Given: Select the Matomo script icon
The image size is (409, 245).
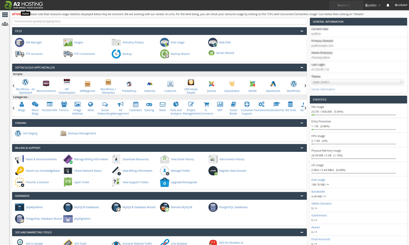Looking at the screenshot, I should [150, 84].
